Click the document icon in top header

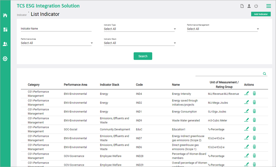tap(242, 6)
